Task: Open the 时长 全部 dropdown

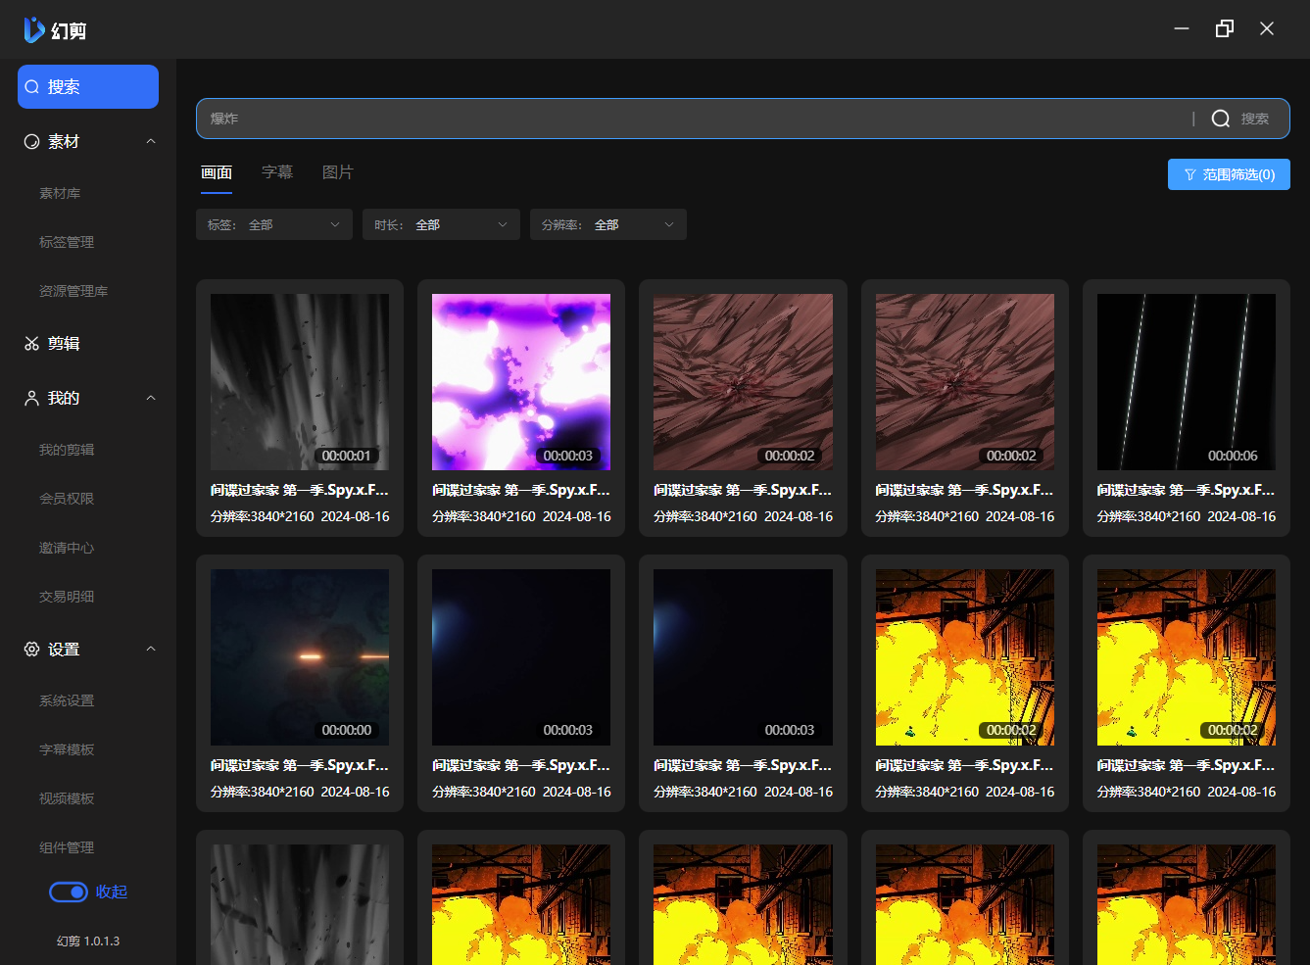Action: point(441,224)
